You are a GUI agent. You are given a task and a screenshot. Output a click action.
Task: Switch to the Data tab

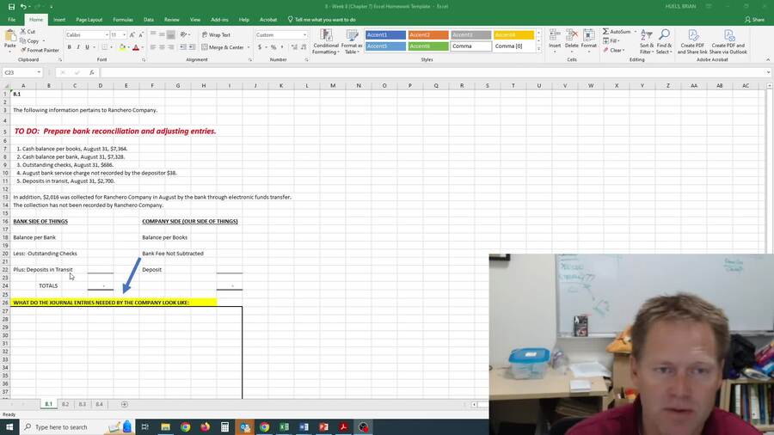tap(149, 20)
